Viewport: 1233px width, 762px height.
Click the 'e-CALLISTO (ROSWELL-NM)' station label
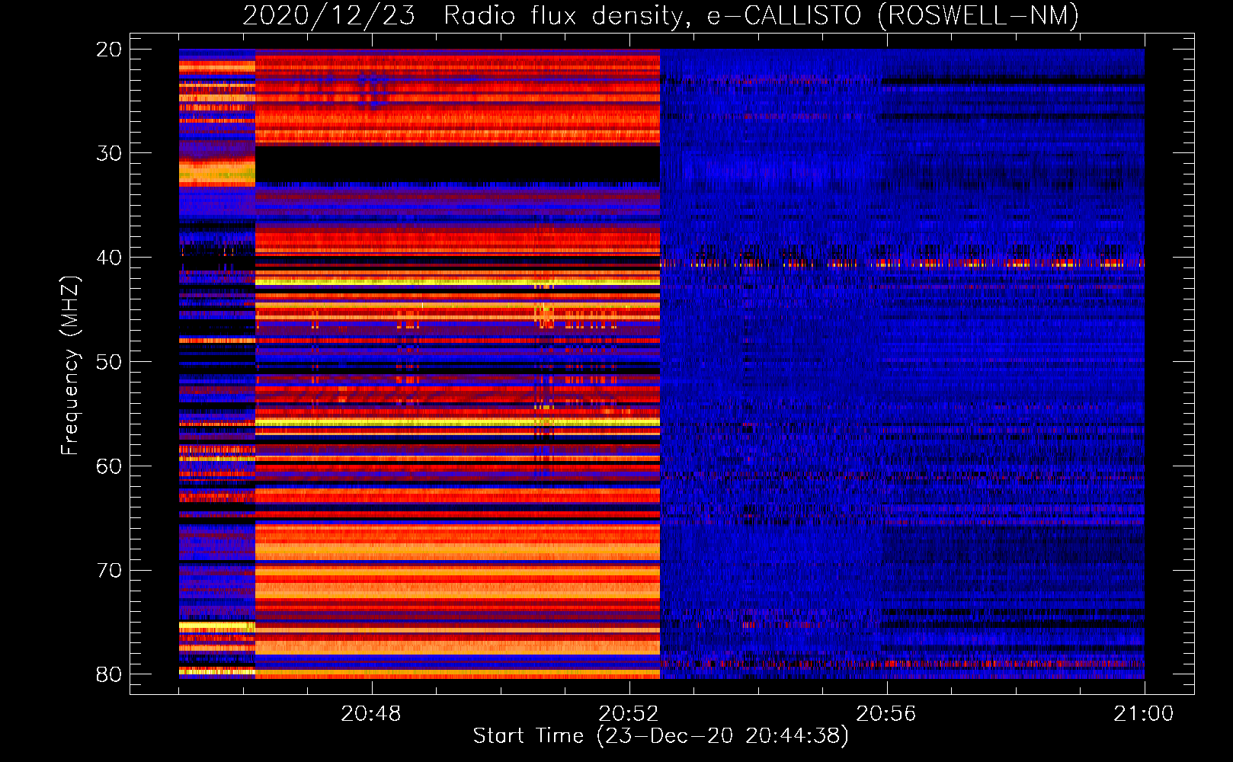coord(892,15)
